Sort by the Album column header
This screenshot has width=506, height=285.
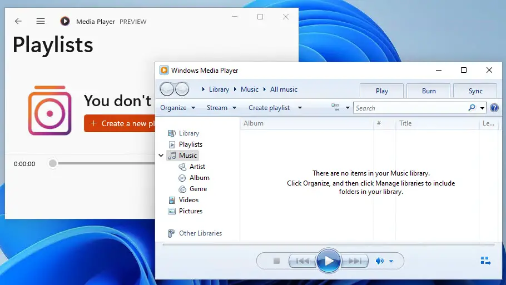(x=306, y=123)
